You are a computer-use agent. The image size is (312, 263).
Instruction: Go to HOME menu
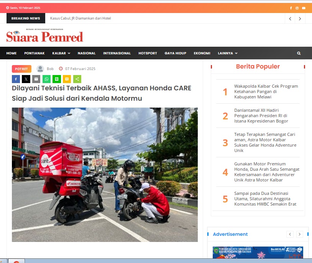click(x=11, y=53)
